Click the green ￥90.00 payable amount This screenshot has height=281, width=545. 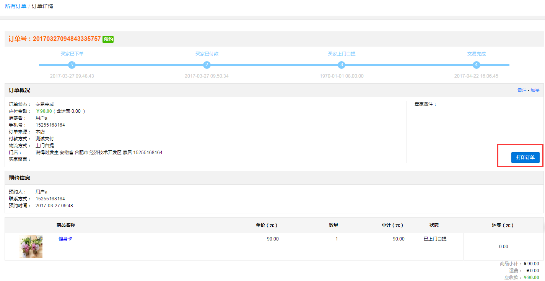point(44,111)
